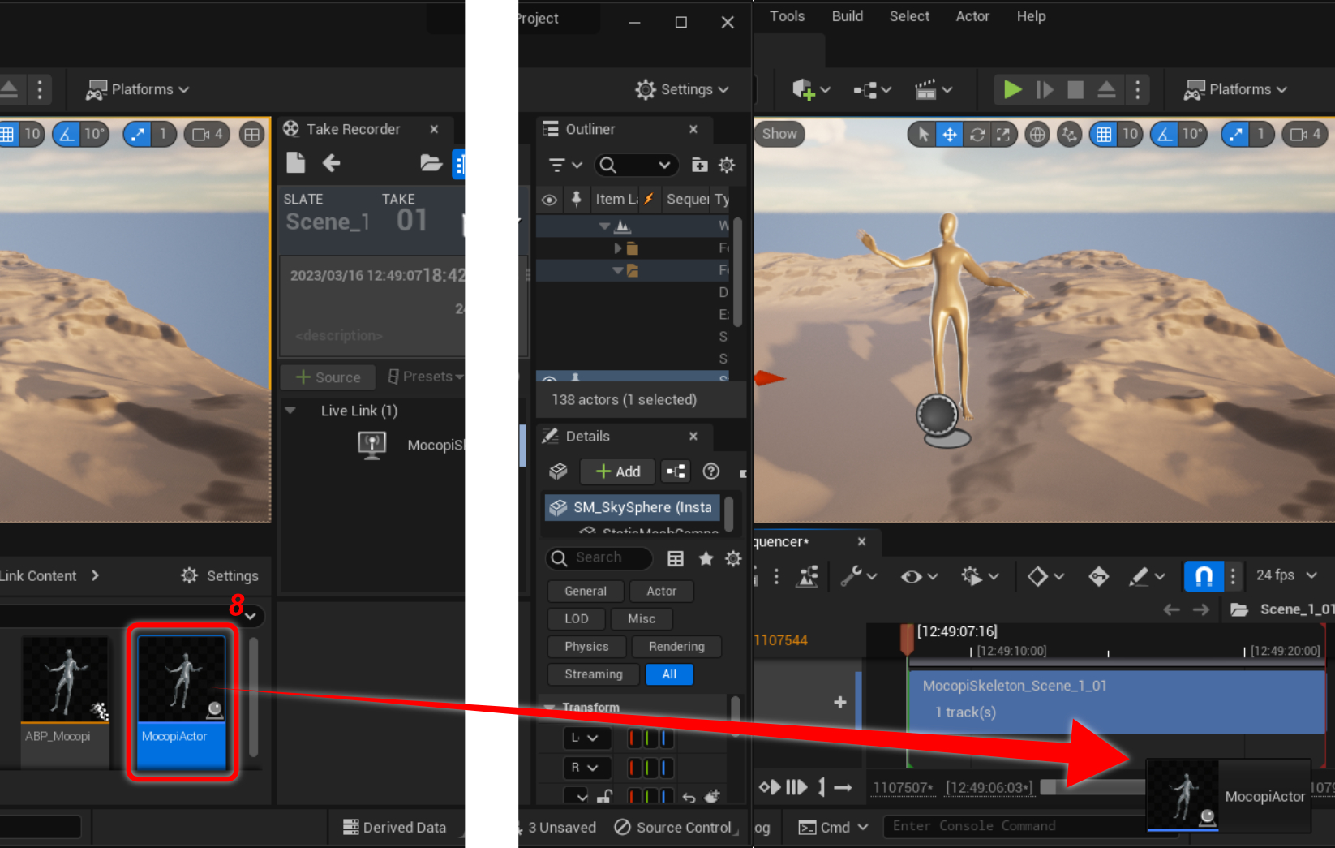Open the Build menu
The height and width of the screenshot is (848, 1335).
pos(847,16)
